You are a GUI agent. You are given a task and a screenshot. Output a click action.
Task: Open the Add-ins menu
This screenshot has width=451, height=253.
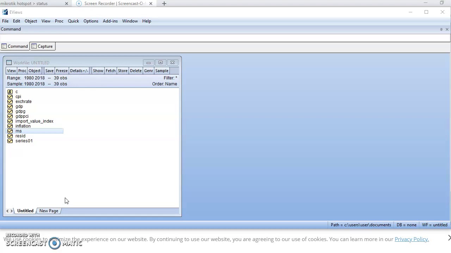110,21
